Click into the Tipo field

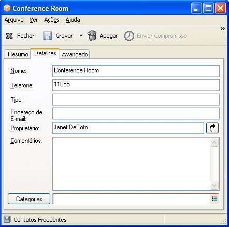point(136,99)
